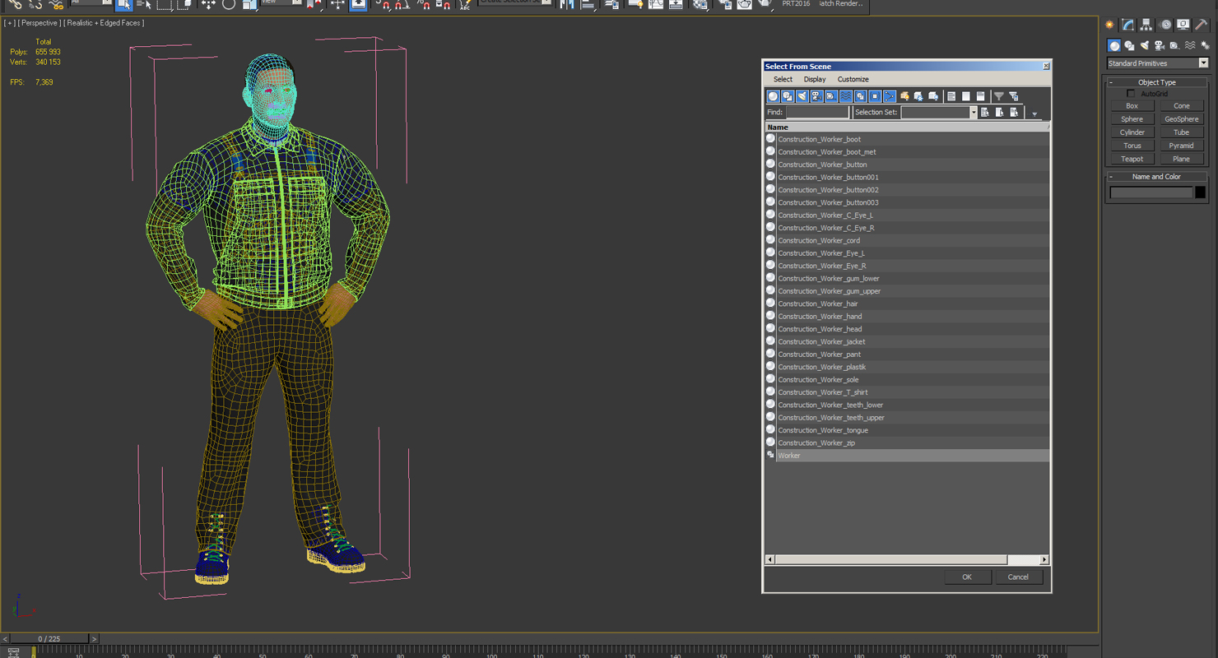Click OK in Select From Scene
This screenshot has width=1218, height=658.
967,577
